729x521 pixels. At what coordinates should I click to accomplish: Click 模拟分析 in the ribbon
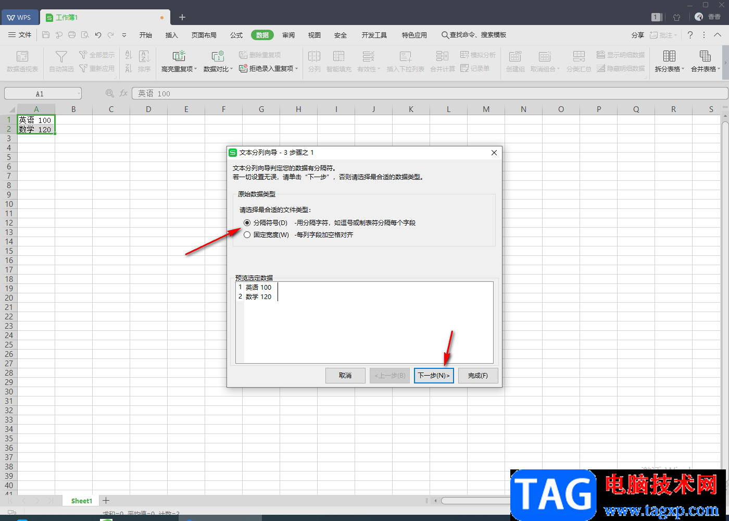478,55
